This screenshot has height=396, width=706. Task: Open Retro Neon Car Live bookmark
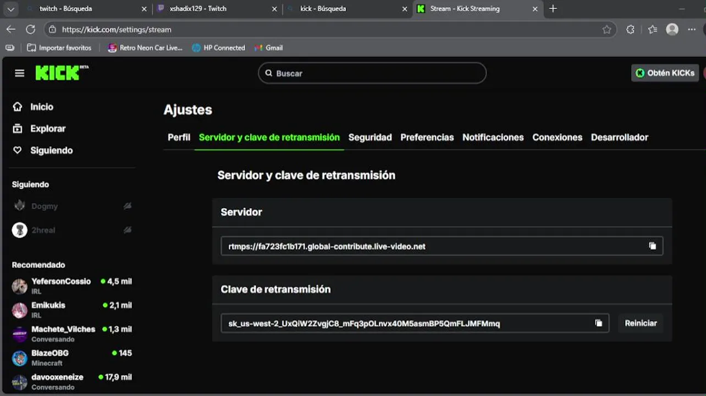(145, 48)
